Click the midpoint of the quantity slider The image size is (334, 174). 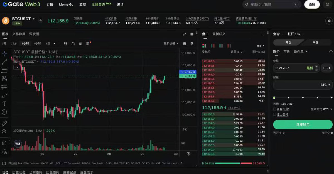coord(303,98)
